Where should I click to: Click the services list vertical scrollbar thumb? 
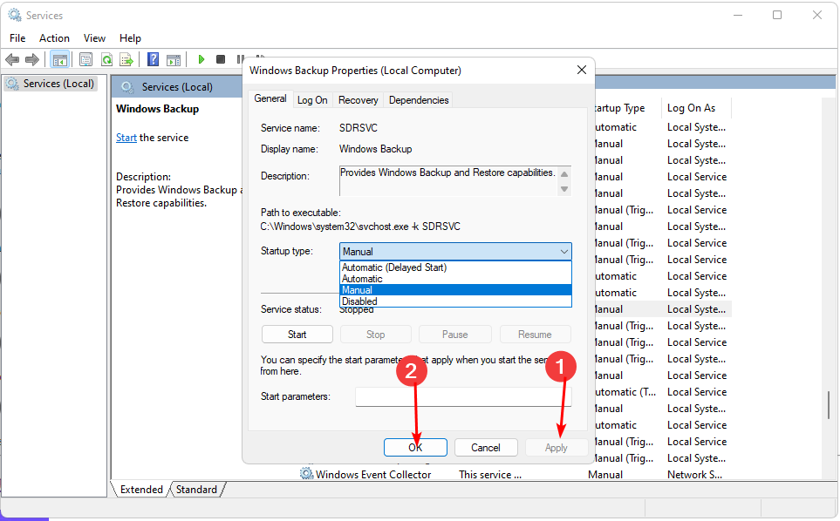tap(828, 405)
